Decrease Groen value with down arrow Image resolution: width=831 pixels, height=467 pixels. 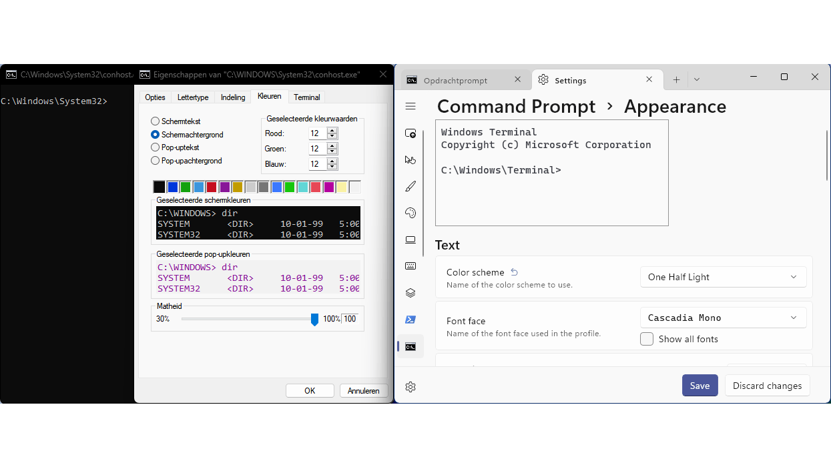[x=332, y=151]
